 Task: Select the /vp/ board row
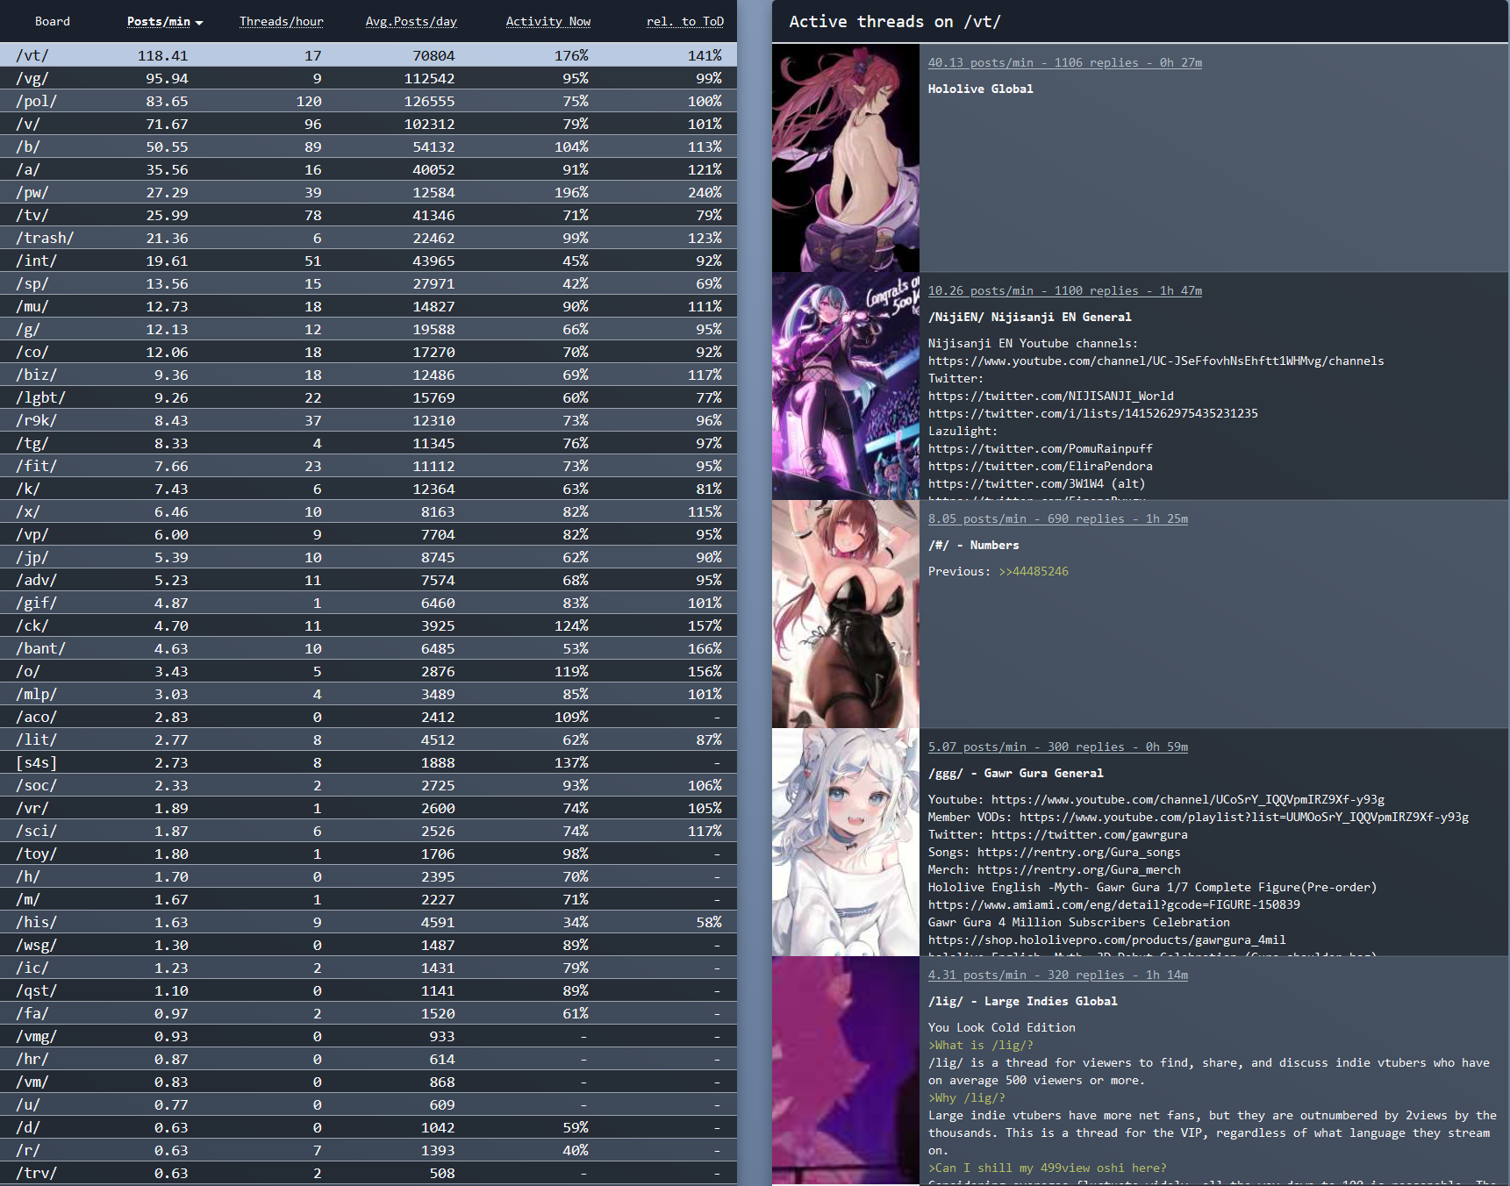[369, 534]
